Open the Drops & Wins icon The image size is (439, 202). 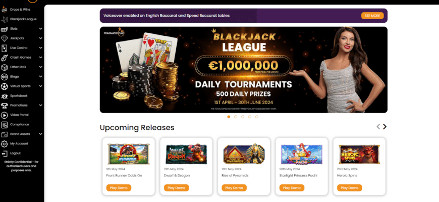click(4, 10)
